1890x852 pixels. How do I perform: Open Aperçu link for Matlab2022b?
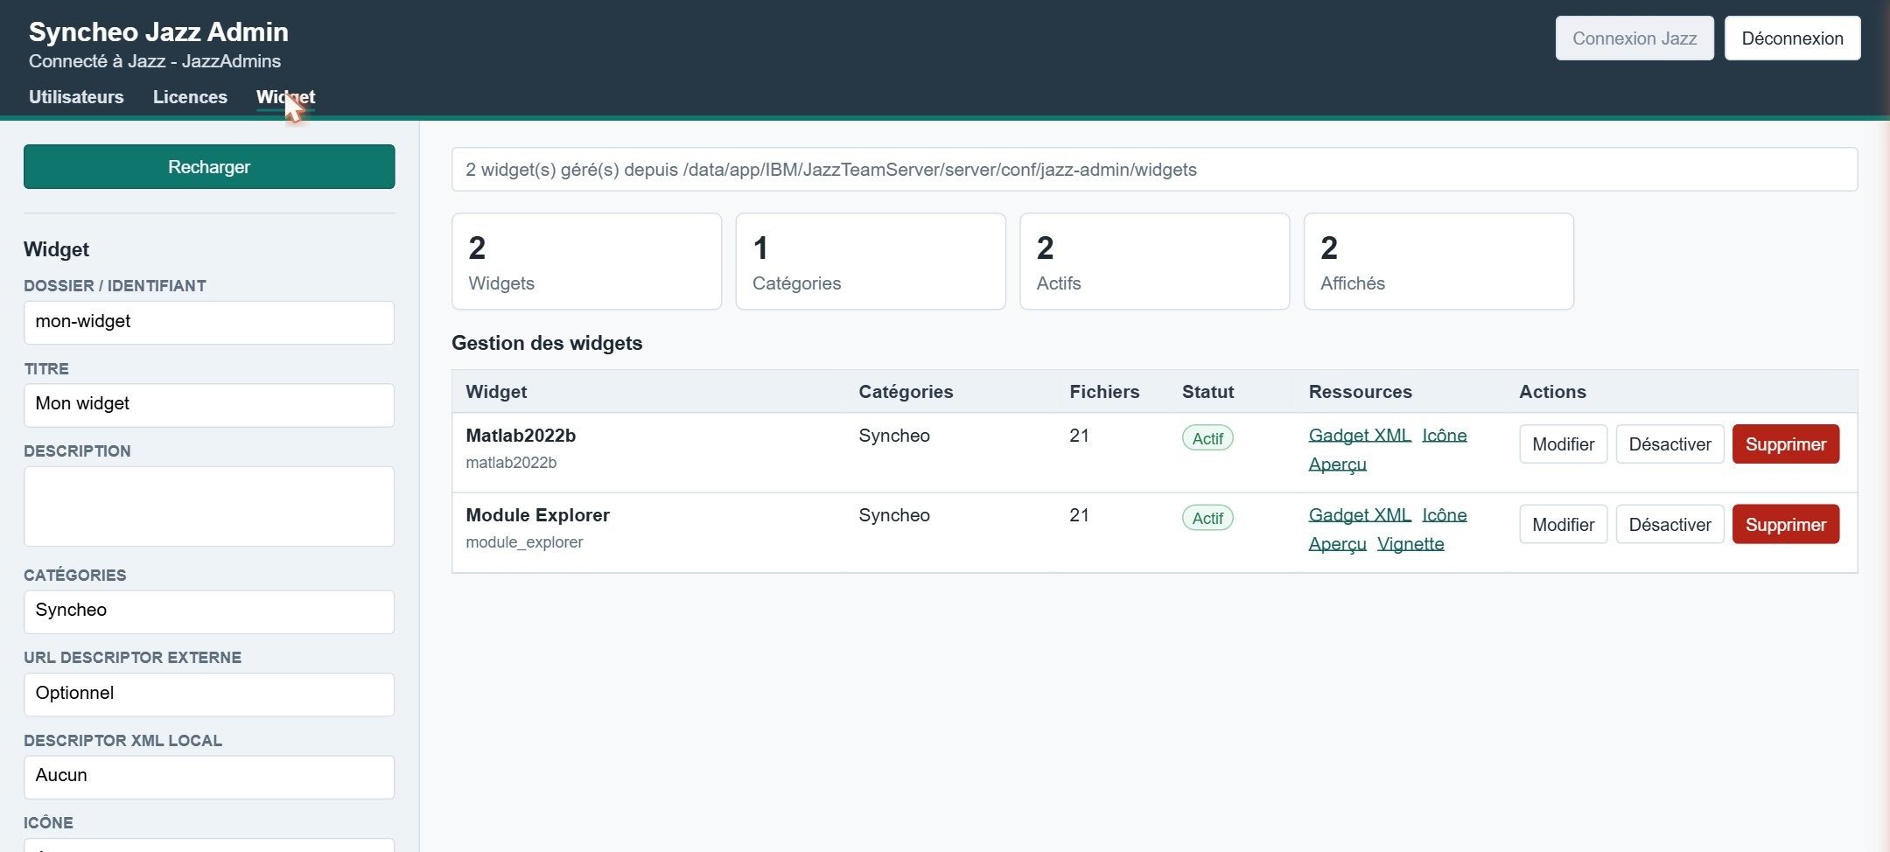click(x=1337, y=464)
